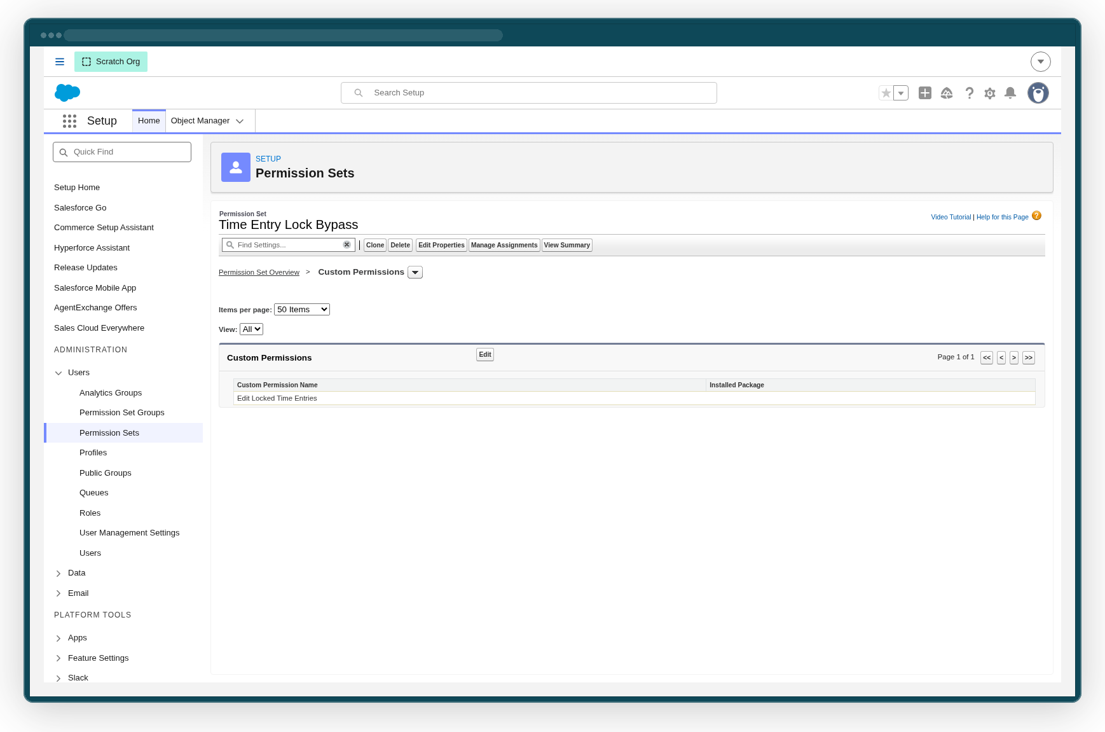This screenshot has width=1105, height=732.
Task: Go to previous page of results
Action: click(x=1001, y=358)
